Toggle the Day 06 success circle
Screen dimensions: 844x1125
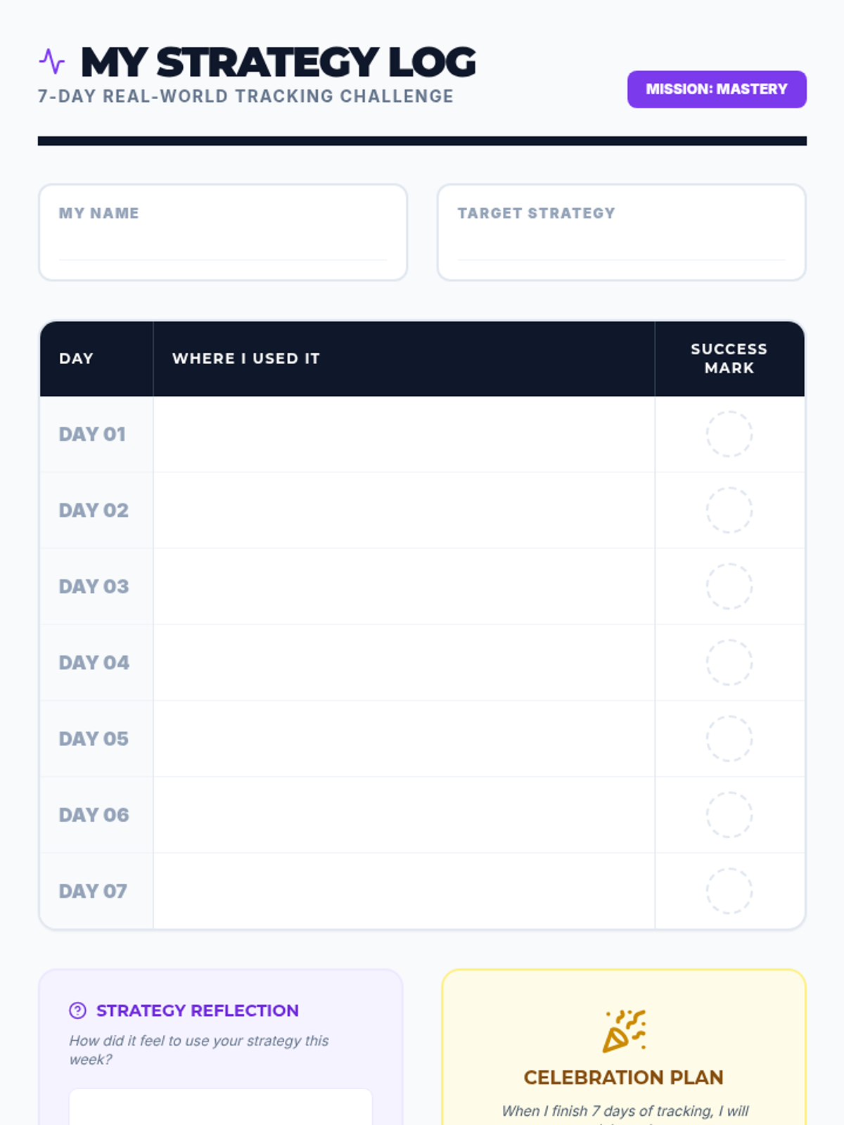pyautogui.click(x=729, y=815)
